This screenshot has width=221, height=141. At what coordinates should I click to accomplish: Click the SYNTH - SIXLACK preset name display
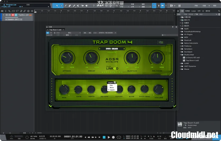[x=112, y=49]
